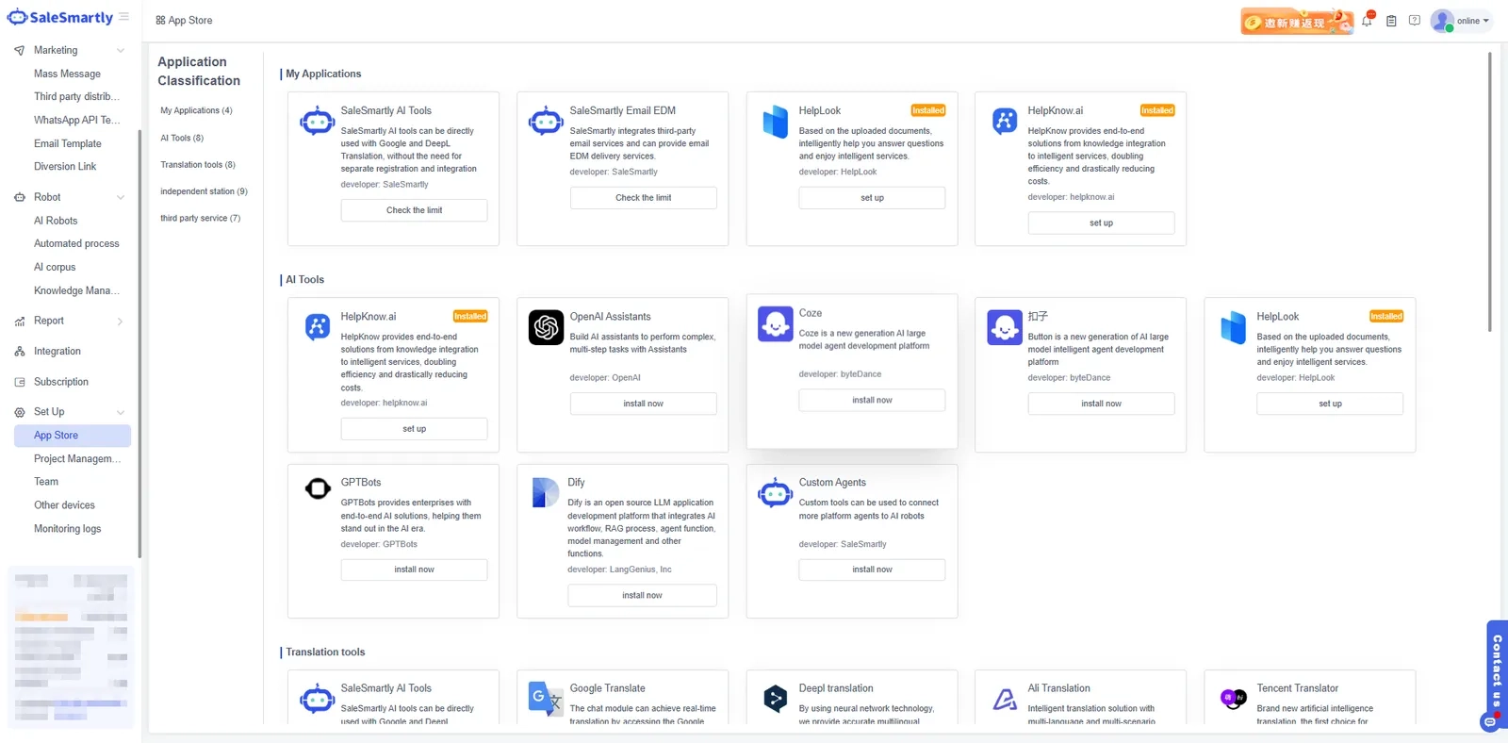This screenshot has width=1508, height=743.
Task: Collapse the Robot menu section
Action: [121, 198]
